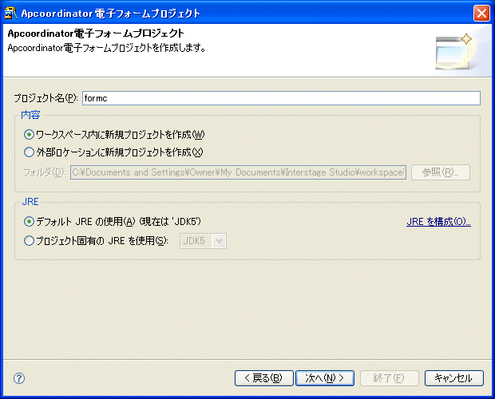Choose 外部ロケーションに新規プロジェクトを作成 option
This screenshot has width=495, height=399.
[x=30, y=152]
